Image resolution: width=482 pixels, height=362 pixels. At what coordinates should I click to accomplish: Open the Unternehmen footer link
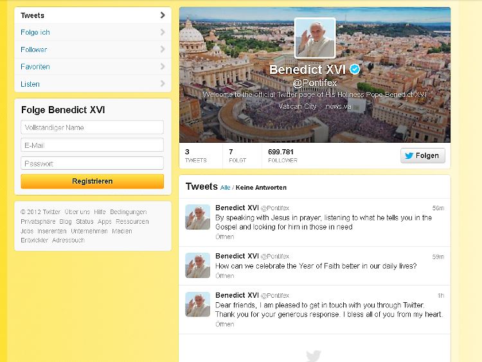coord(89,231)
